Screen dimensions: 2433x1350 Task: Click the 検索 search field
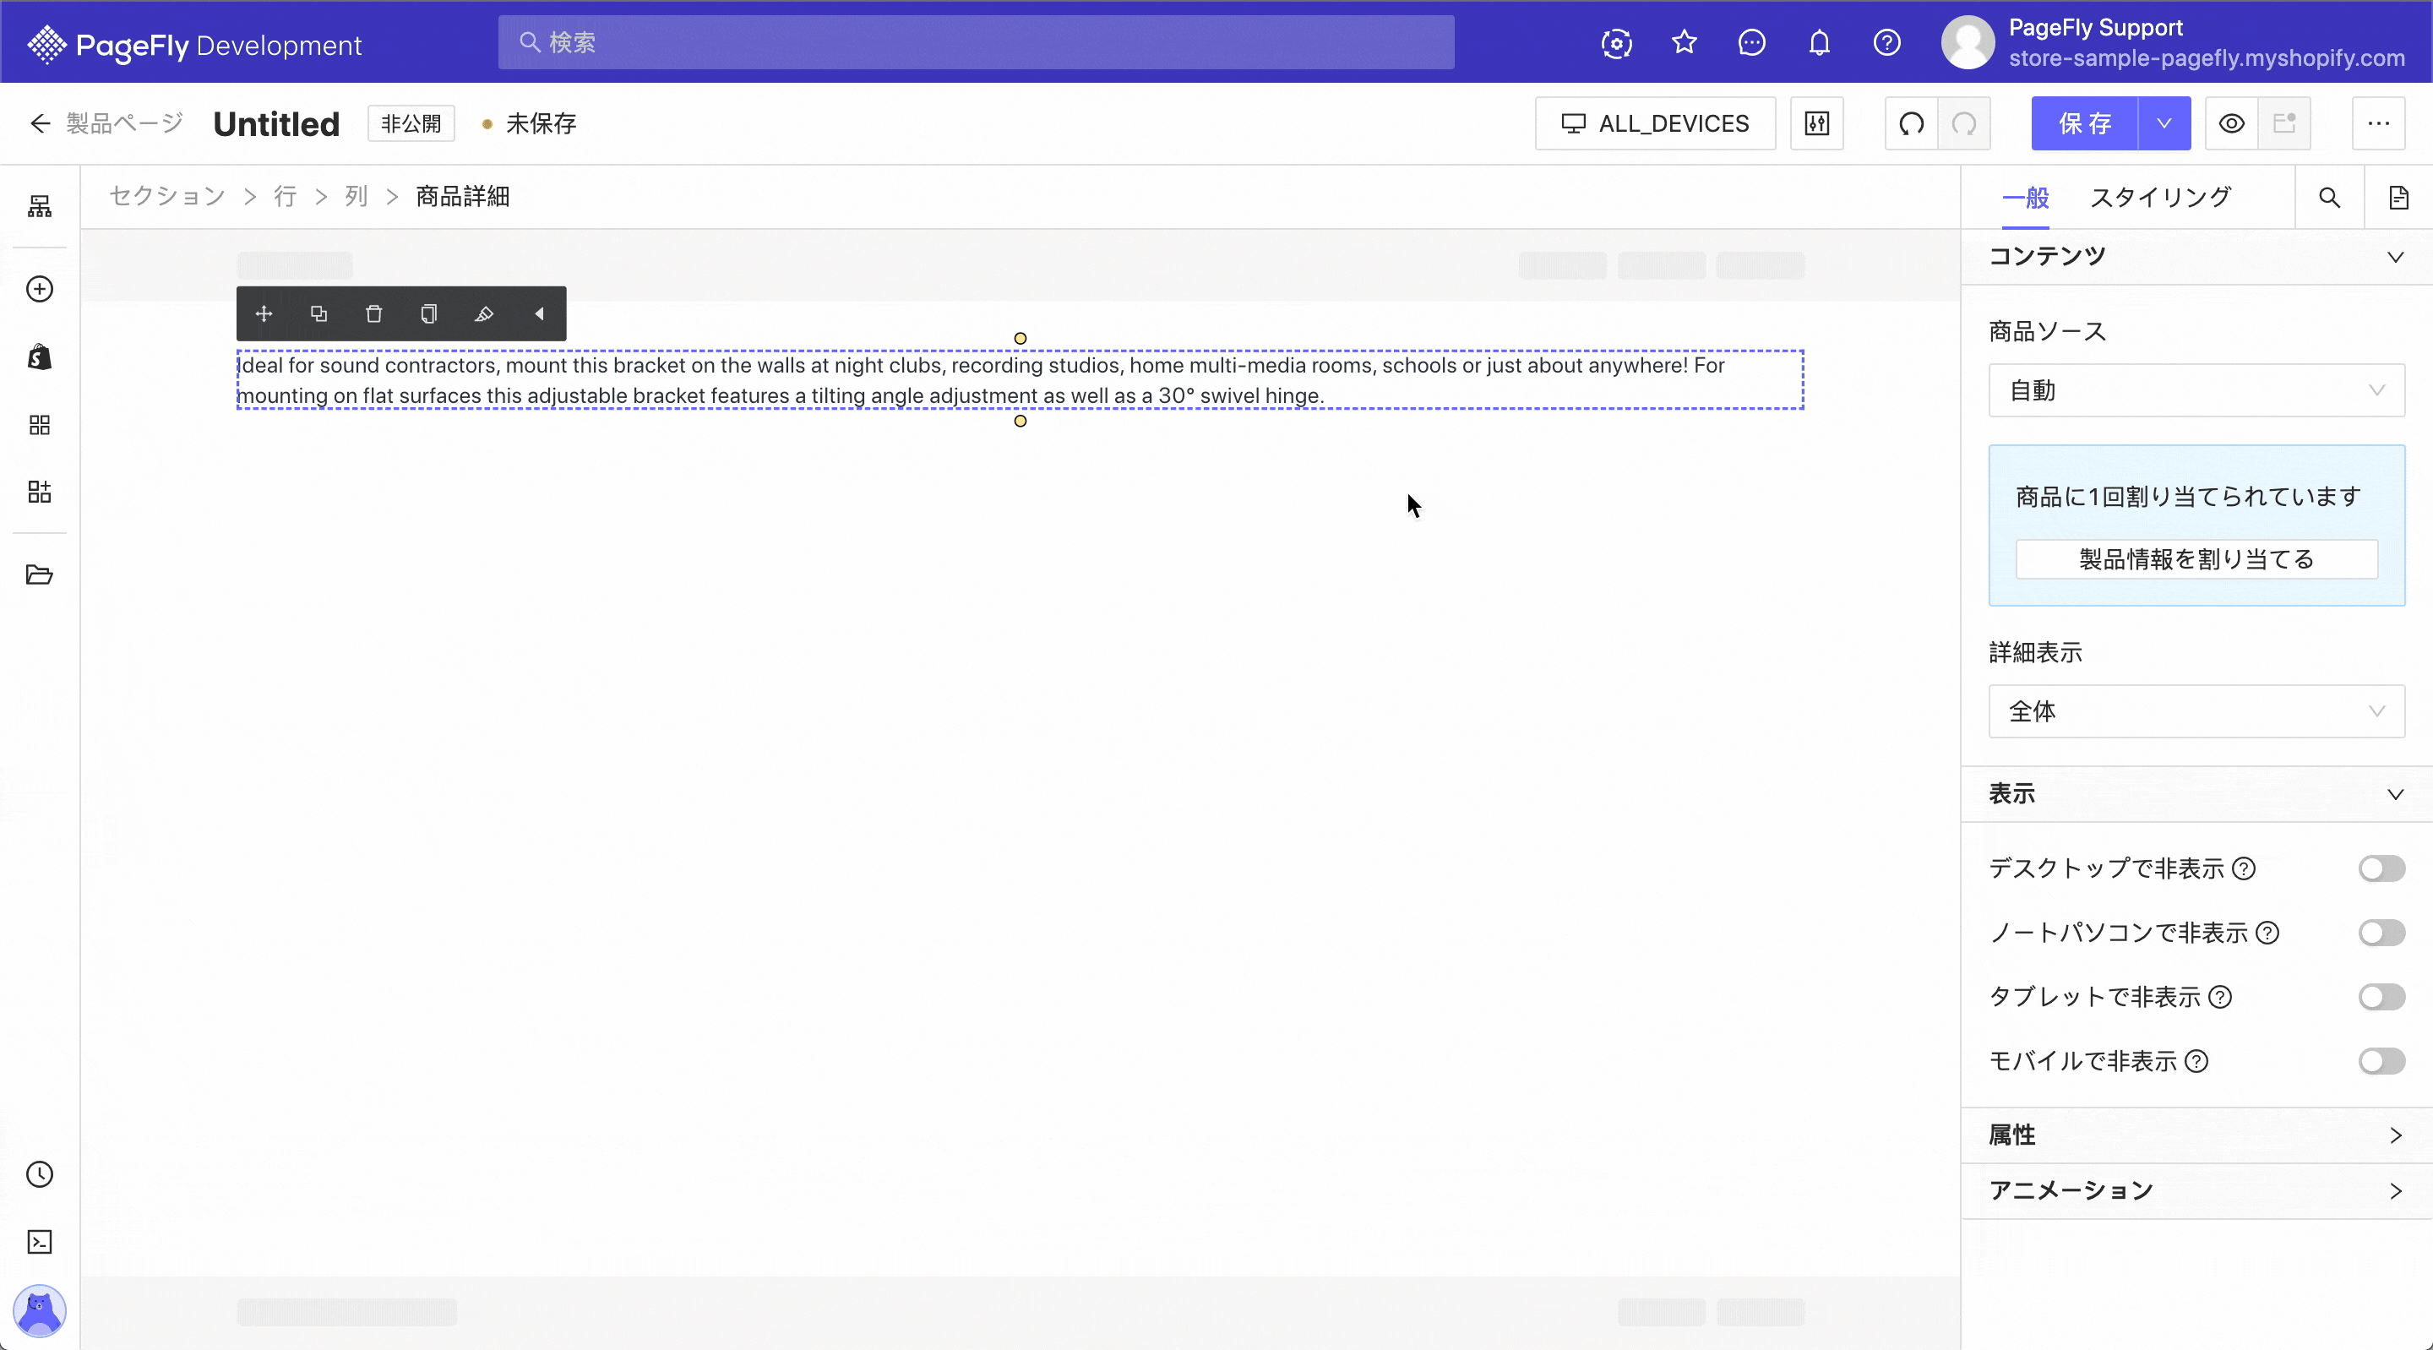pos(977,42)
